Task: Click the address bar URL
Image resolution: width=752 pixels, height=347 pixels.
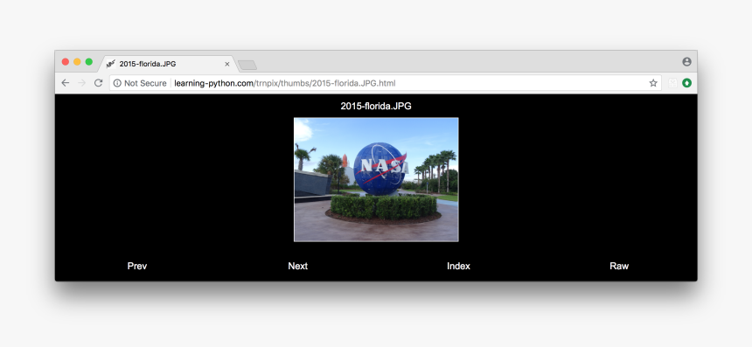Action: point(285,83)
